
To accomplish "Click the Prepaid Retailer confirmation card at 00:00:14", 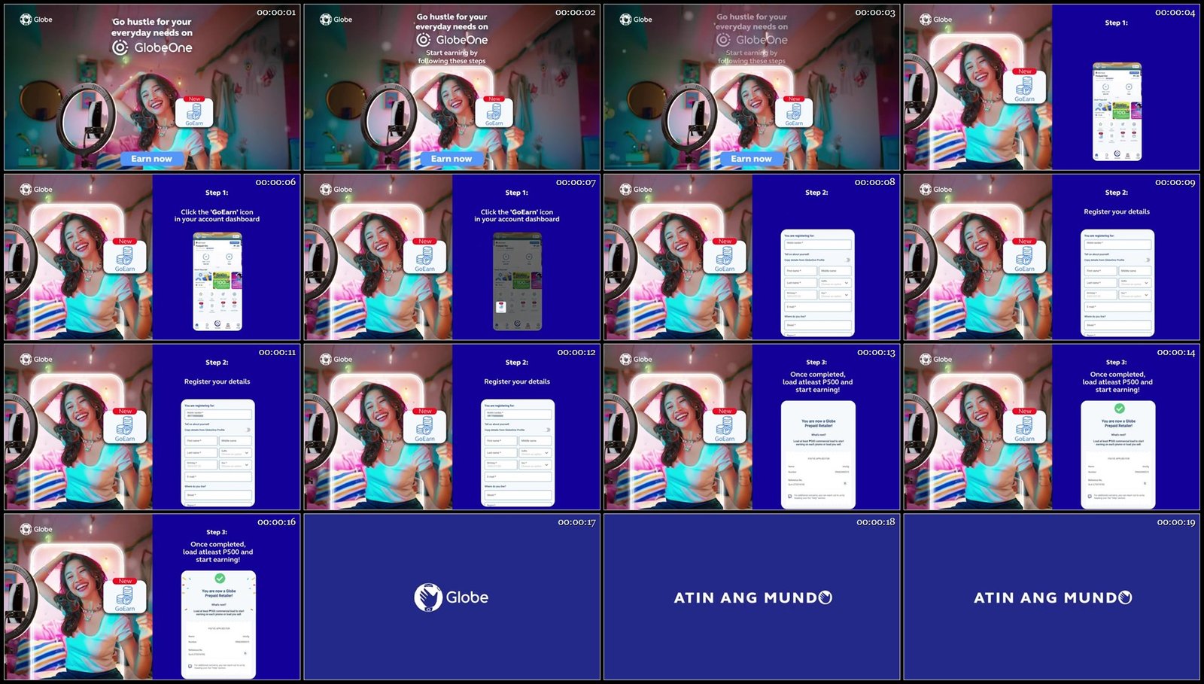I will pos(1118,455).
